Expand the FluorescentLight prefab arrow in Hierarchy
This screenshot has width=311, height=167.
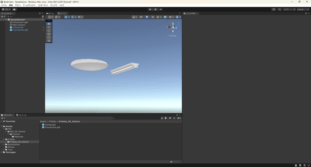point(43,30)
